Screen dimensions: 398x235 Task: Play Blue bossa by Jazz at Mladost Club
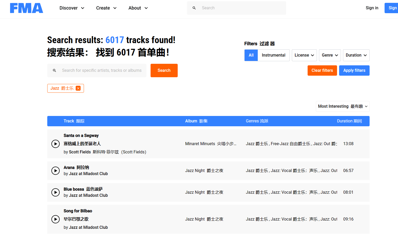coord(56,192)
